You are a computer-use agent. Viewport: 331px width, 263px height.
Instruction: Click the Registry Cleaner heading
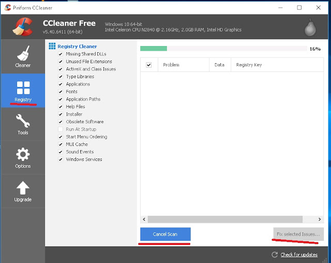coord(77,46)
